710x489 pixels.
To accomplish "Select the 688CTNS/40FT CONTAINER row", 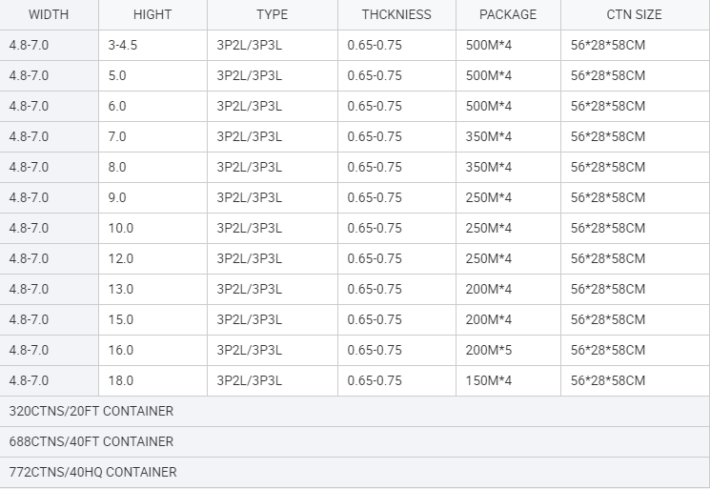I will click(355, 441).
